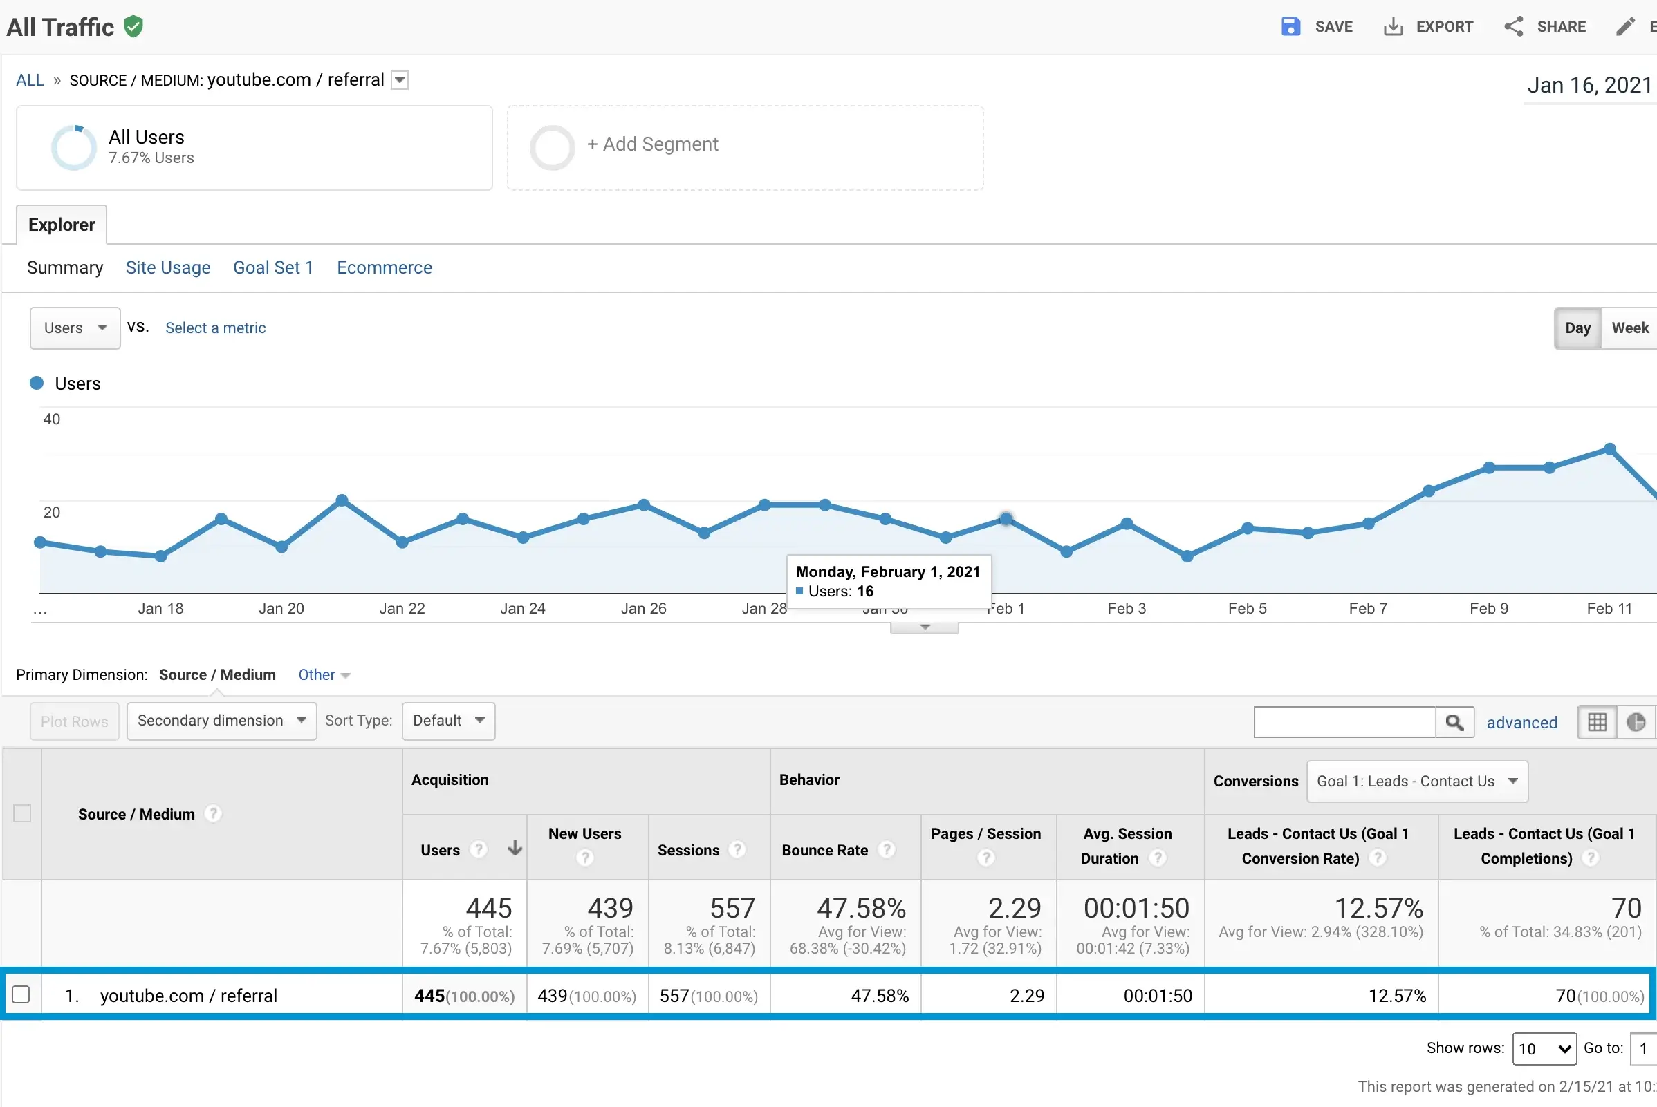Image resolution: width=1657 pixels, height=1107 pixels.
Task: Switch to pie chart view icon
Action: [1636, 722]
